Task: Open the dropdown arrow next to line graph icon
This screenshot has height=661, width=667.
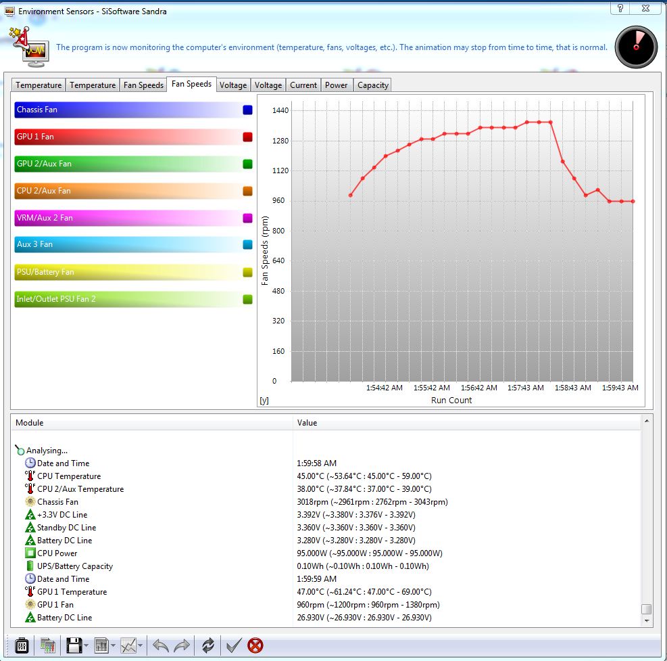Action: click(141, 645)
